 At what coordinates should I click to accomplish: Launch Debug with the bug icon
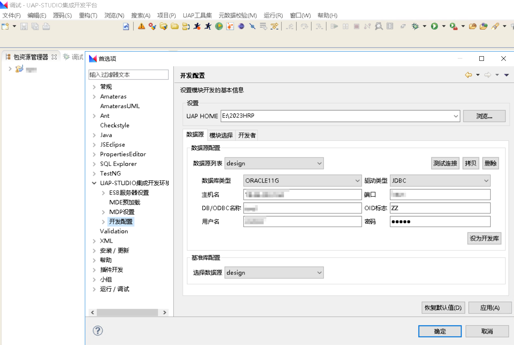[x=415, y=26]
